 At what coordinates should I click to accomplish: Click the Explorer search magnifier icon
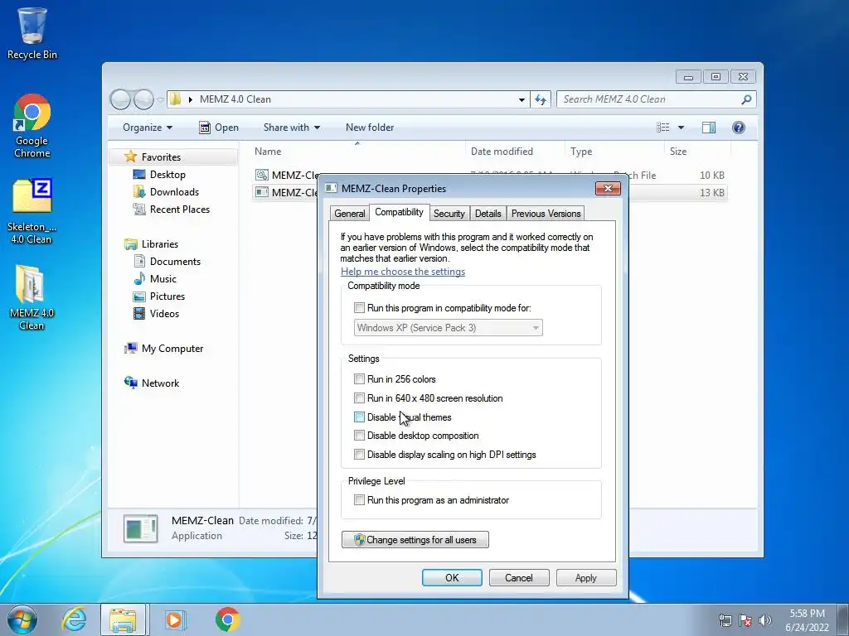coord(747,99)
